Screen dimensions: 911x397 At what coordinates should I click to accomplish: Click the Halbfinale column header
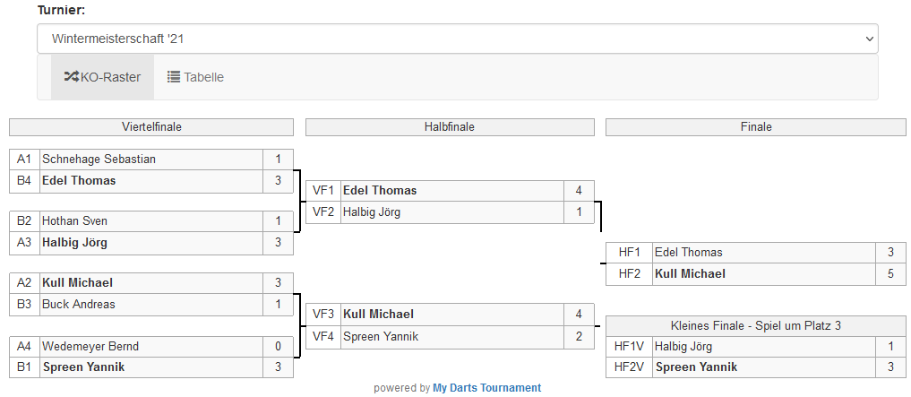tap(449, 127)
